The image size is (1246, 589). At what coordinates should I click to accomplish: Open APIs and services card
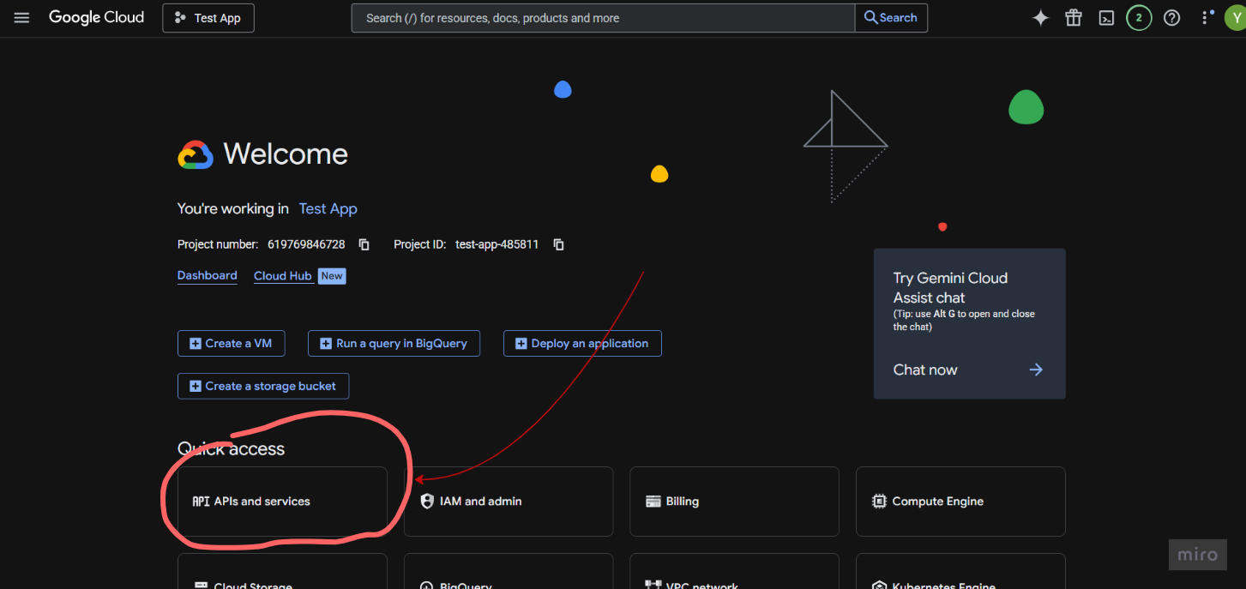[x=282, y=502]
